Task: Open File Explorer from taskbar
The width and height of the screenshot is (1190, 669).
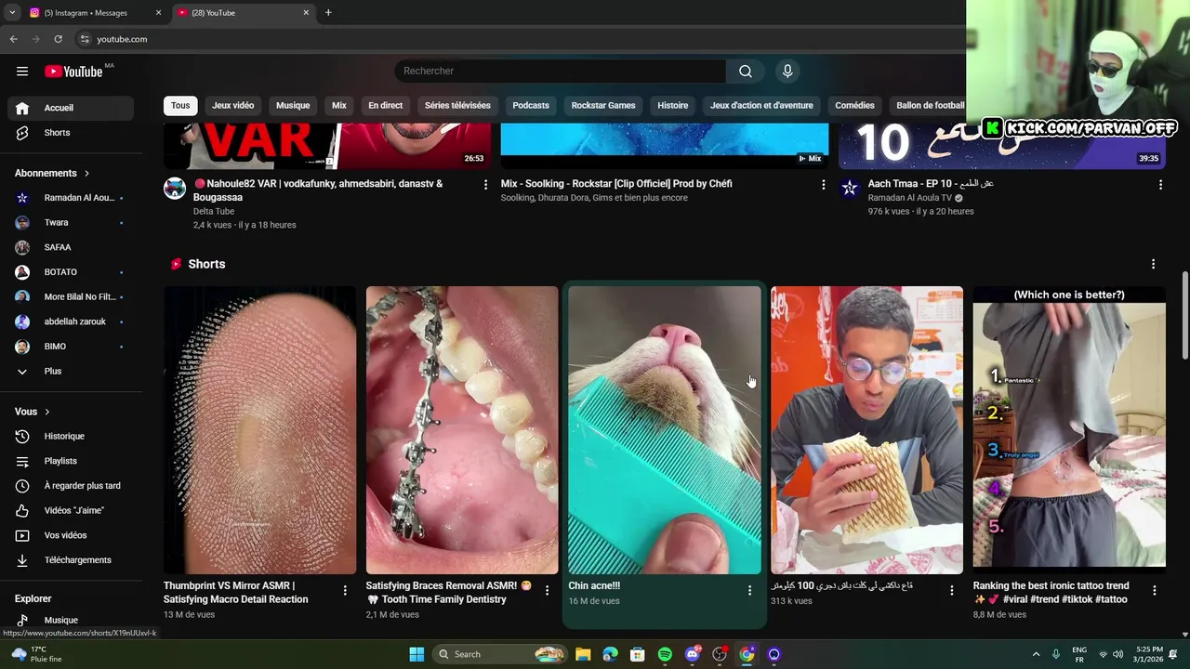Action: tap(583, 654)
